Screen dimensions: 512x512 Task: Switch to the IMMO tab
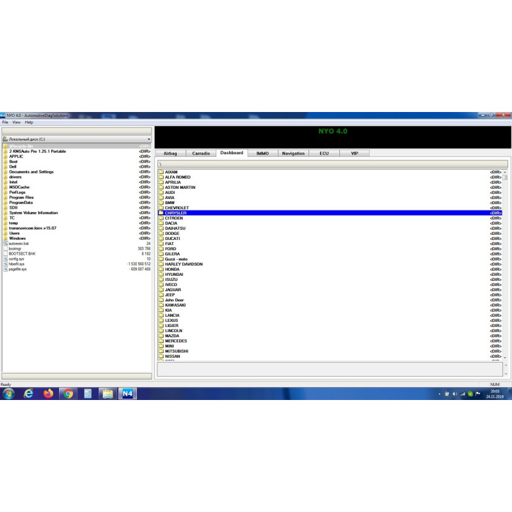(262, 154)
